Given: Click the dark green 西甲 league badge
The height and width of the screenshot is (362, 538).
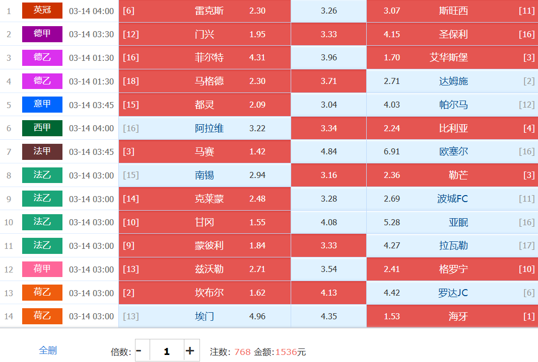Looking at the screenshot, I should click(x=42, y=128).
